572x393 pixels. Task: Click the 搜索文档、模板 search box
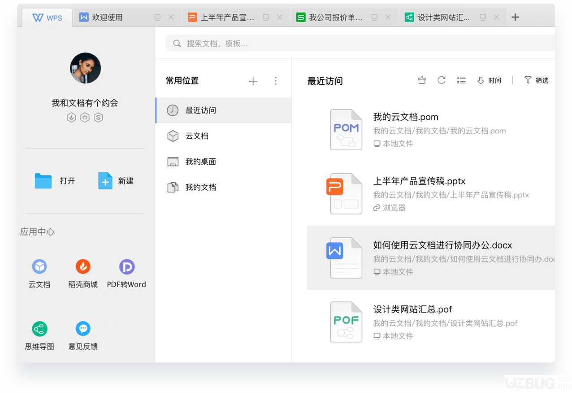[x=314, y=44]
